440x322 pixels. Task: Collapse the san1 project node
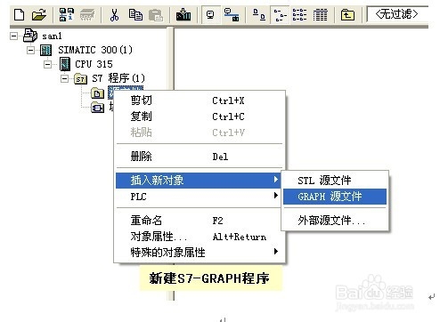tap(13, 36)
